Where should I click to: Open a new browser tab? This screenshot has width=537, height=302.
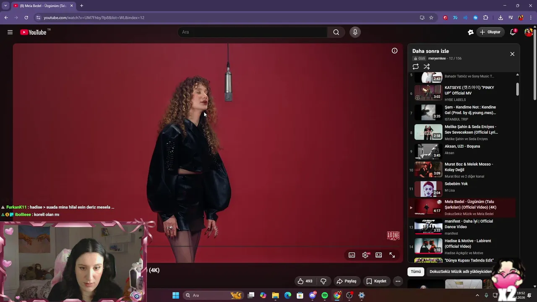[81, 5]
